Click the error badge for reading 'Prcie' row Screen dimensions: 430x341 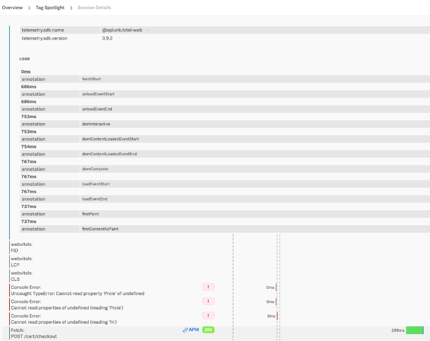tap(208, 301)
